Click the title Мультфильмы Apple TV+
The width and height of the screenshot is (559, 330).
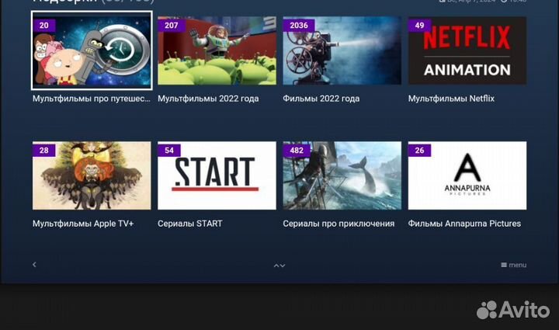(x=83, y=224)
